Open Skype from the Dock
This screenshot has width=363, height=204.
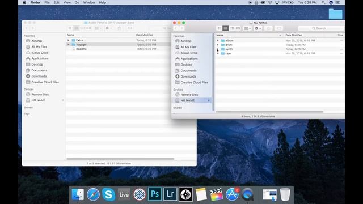108,194
